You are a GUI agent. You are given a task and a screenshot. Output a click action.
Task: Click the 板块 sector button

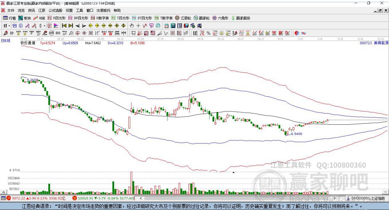pyautogui.click(x=25, y=18)
